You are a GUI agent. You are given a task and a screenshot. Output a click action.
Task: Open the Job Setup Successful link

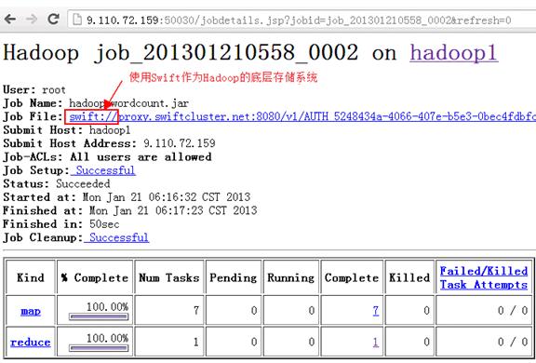[x=105, y=170]
